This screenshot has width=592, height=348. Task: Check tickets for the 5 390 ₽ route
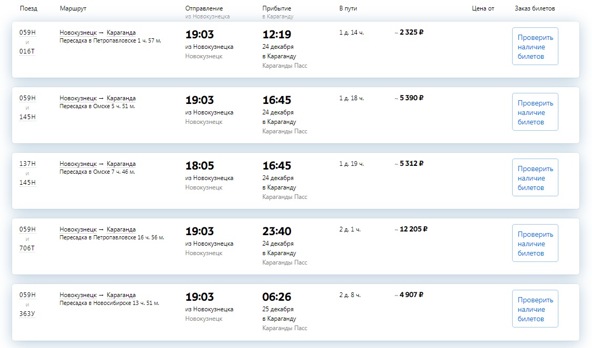tap(535, 112)
